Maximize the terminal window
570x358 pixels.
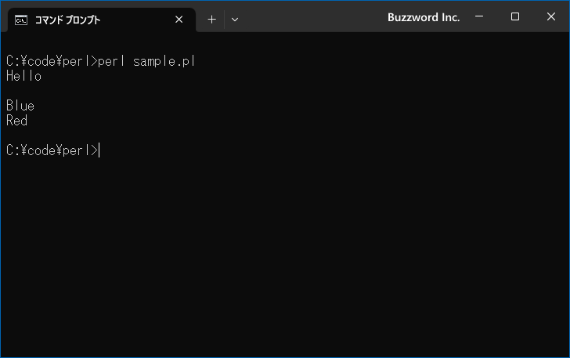(x=514, y=16)
